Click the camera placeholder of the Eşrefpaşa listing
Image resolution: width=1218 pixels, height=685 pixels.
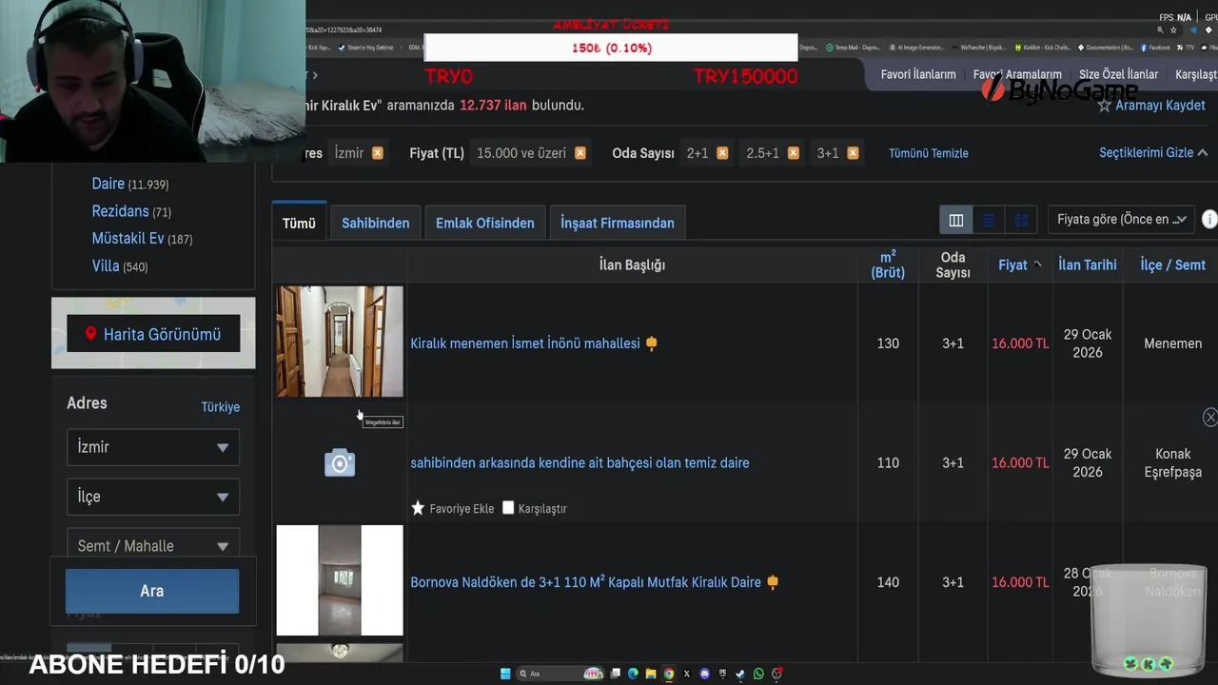point(340,463)
